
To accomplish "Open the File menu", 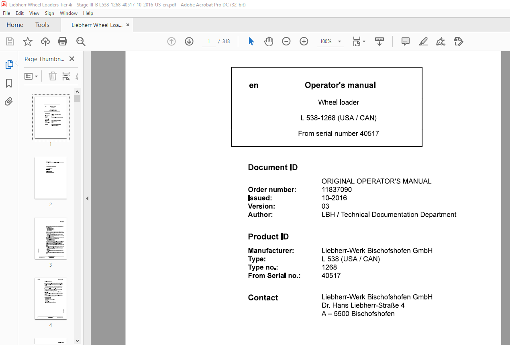I will click(6, 13).
